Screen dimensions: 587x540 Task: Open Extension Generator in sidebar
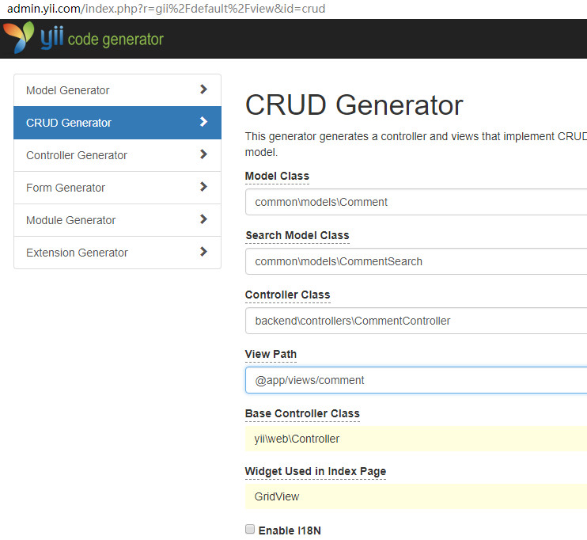77,253
